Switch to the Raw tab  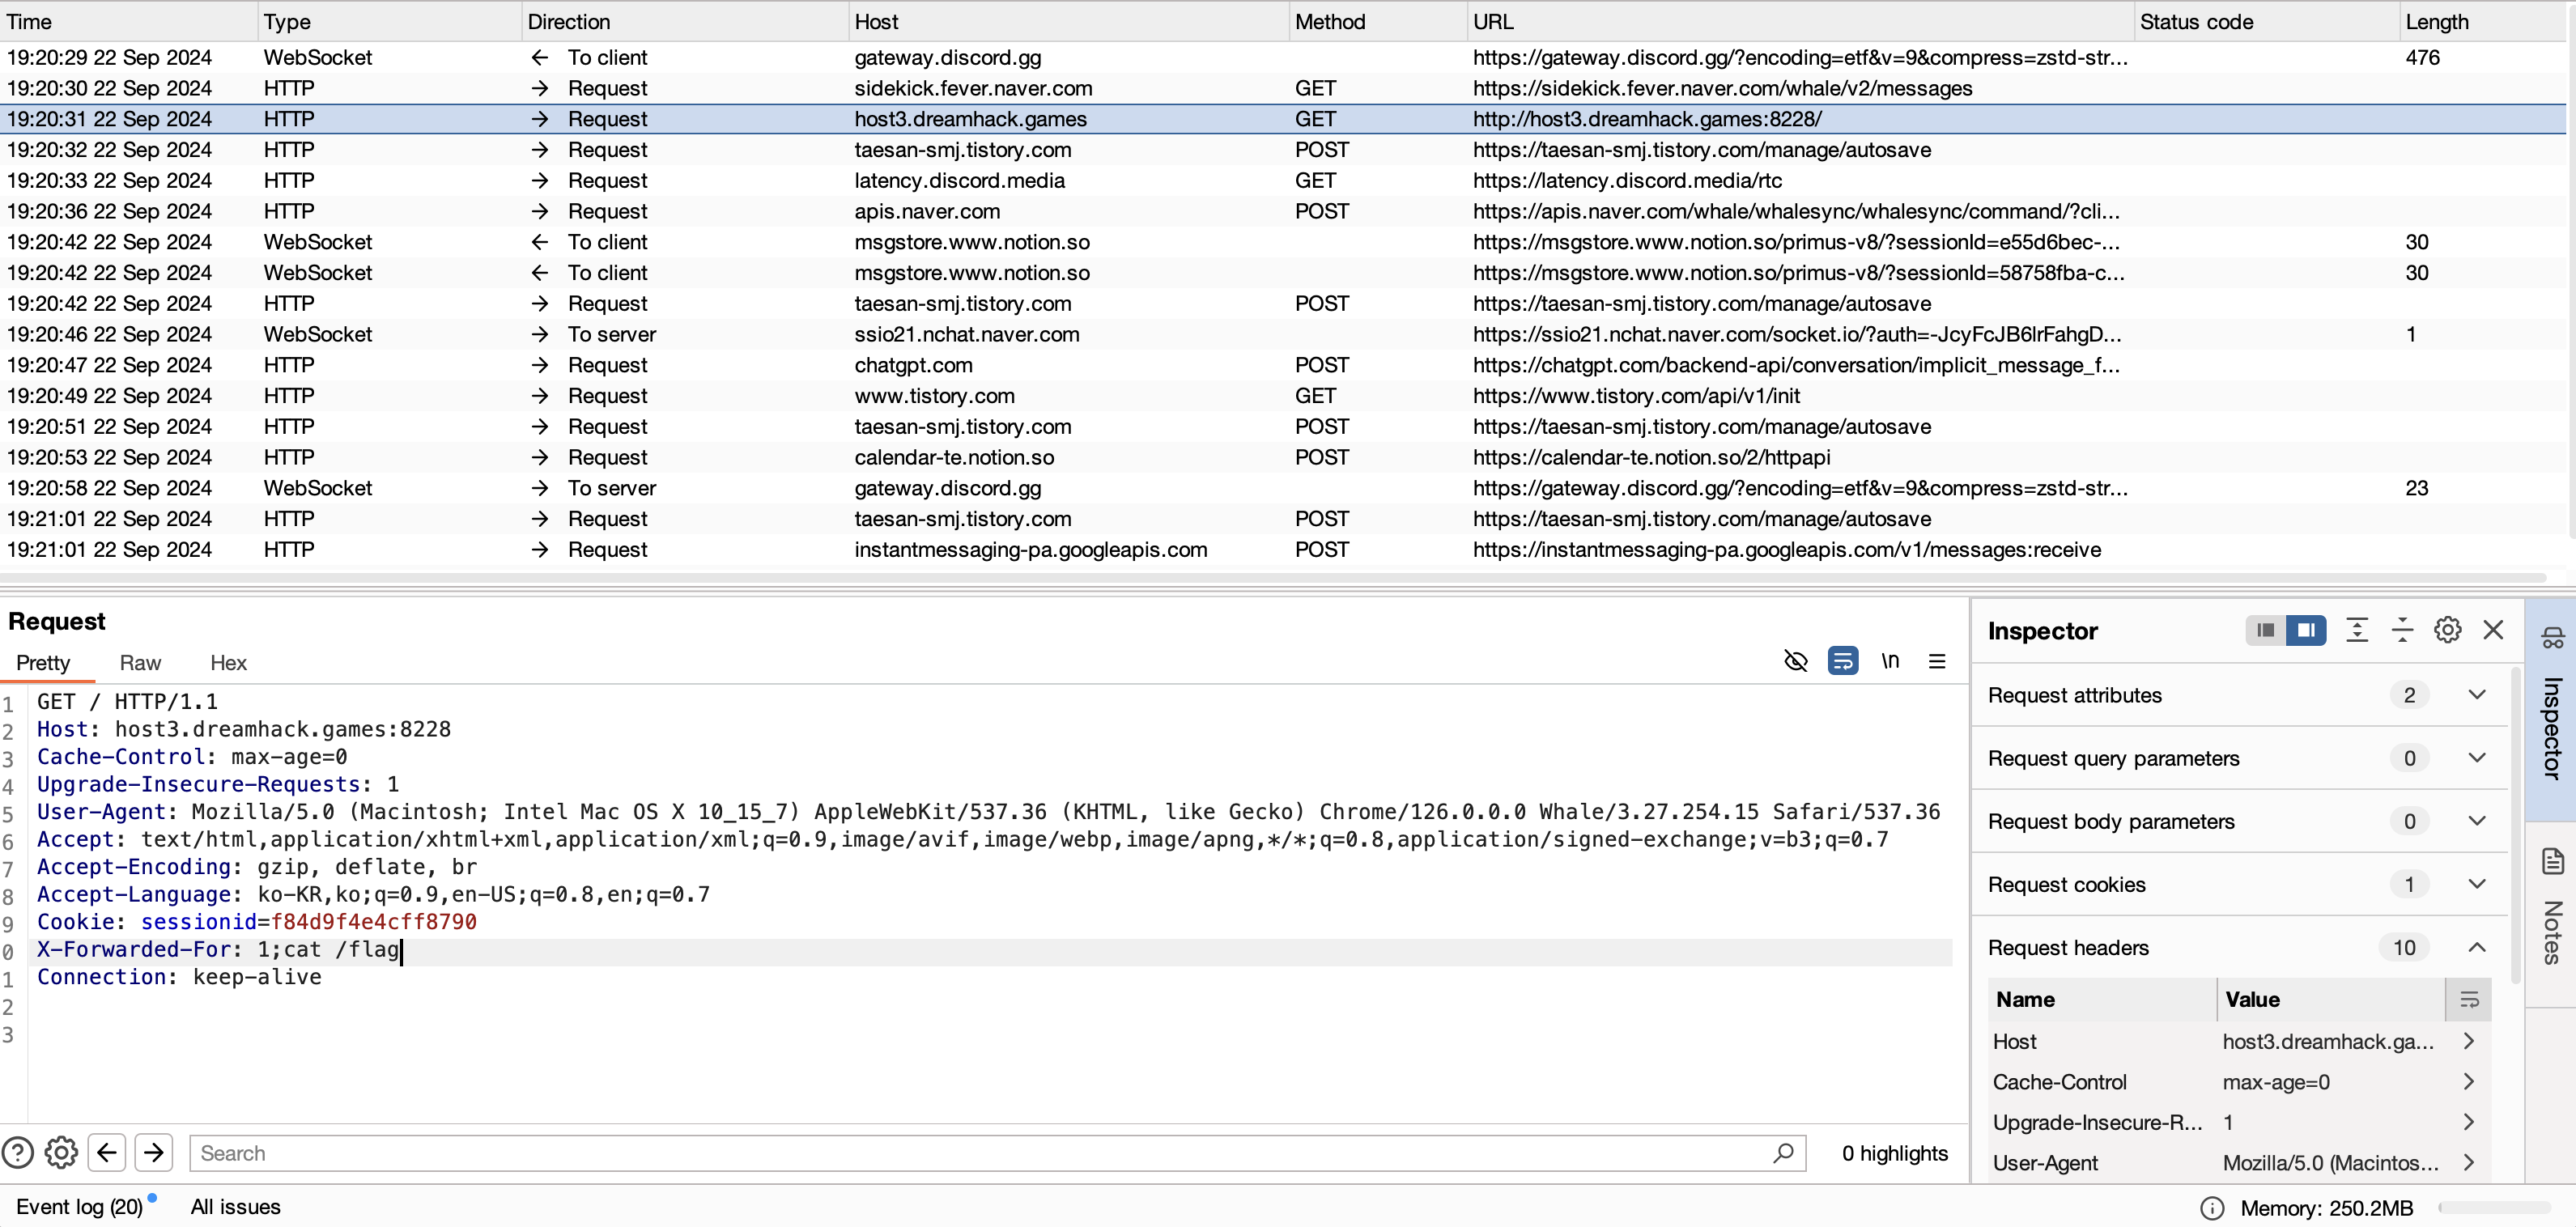[140, 663]
